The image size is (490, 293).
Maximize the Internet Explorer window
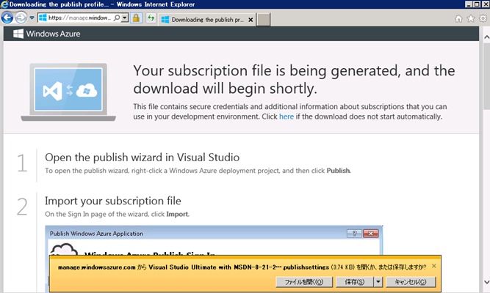[x=477, y=4]
